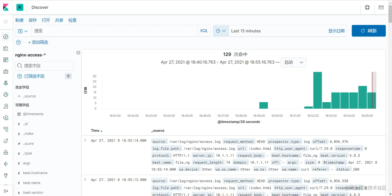This screenshot has height=196, width=392.
Task: Expand the side navigation at bottom
Action: [6, 191]
